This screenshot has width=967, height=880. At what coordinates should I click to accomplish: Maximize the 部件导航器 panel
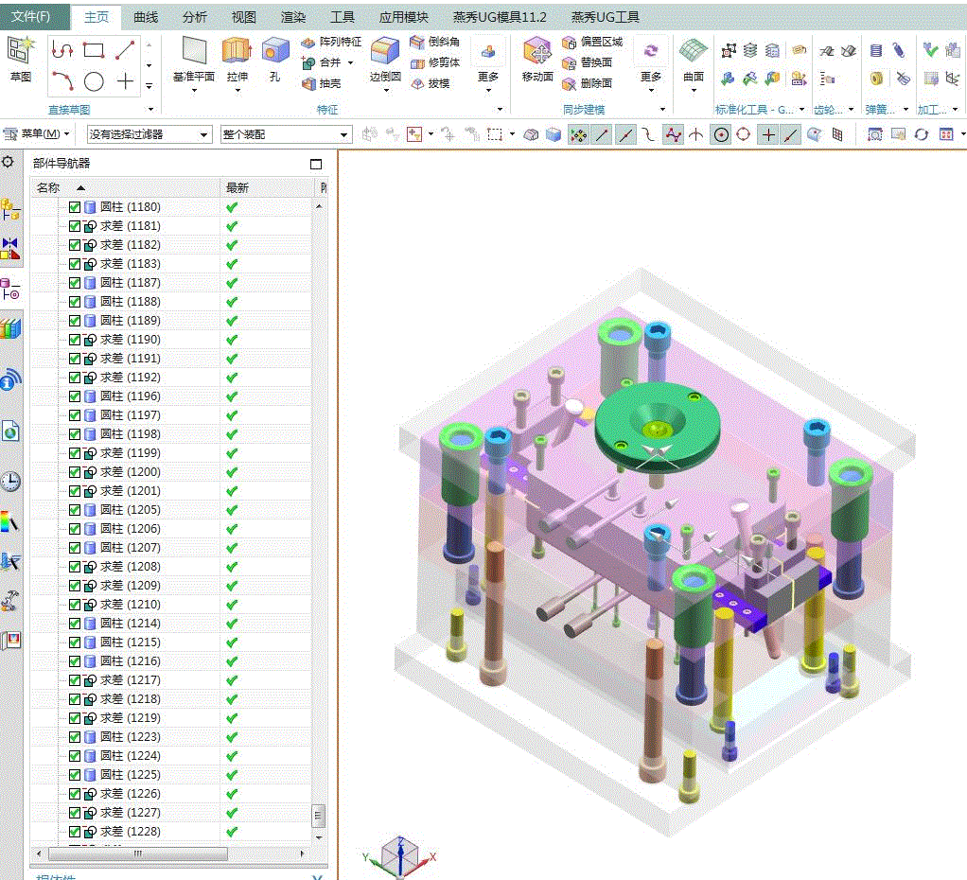click(316, 164)
